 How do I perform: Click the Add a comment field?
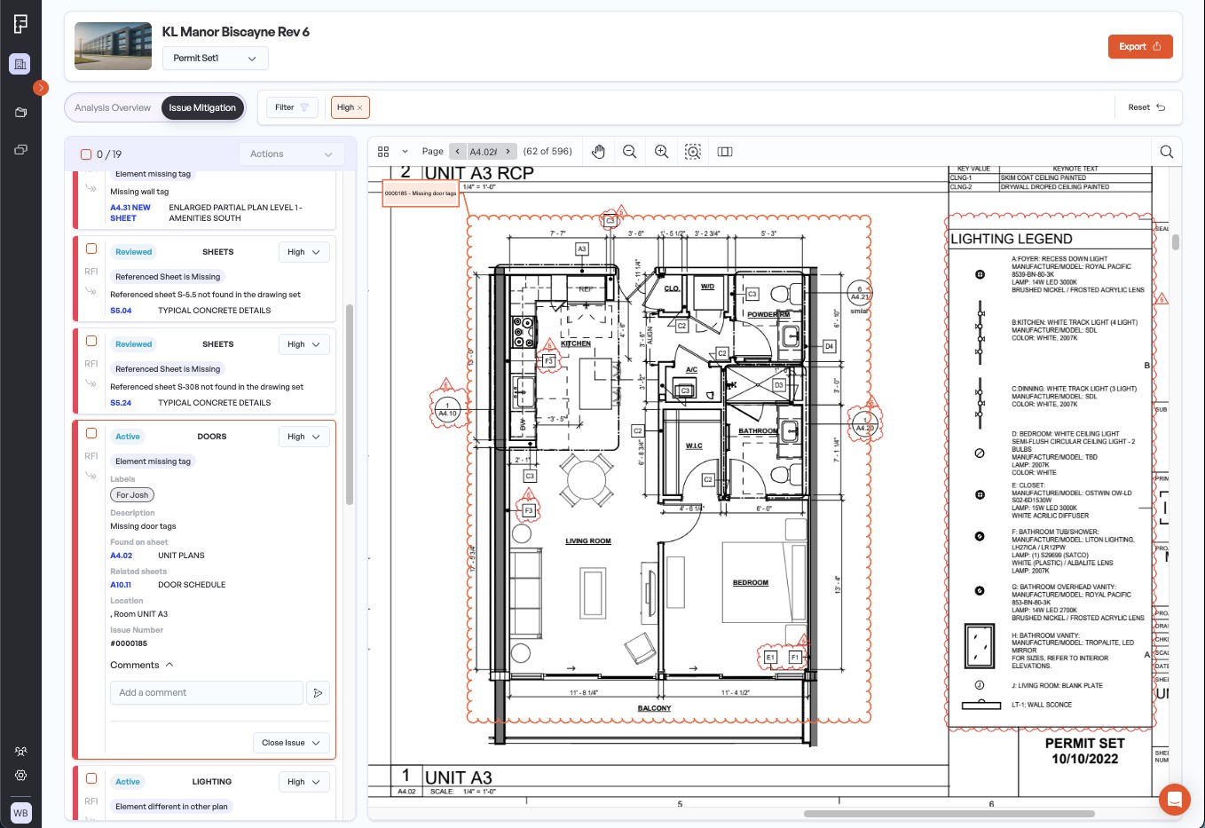click(x=206, y=693)
